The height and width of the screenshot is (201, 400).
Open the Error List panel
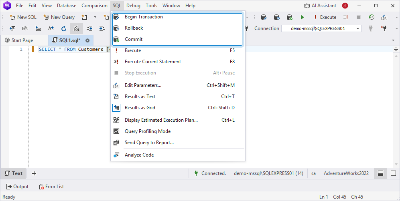(51, 187)
